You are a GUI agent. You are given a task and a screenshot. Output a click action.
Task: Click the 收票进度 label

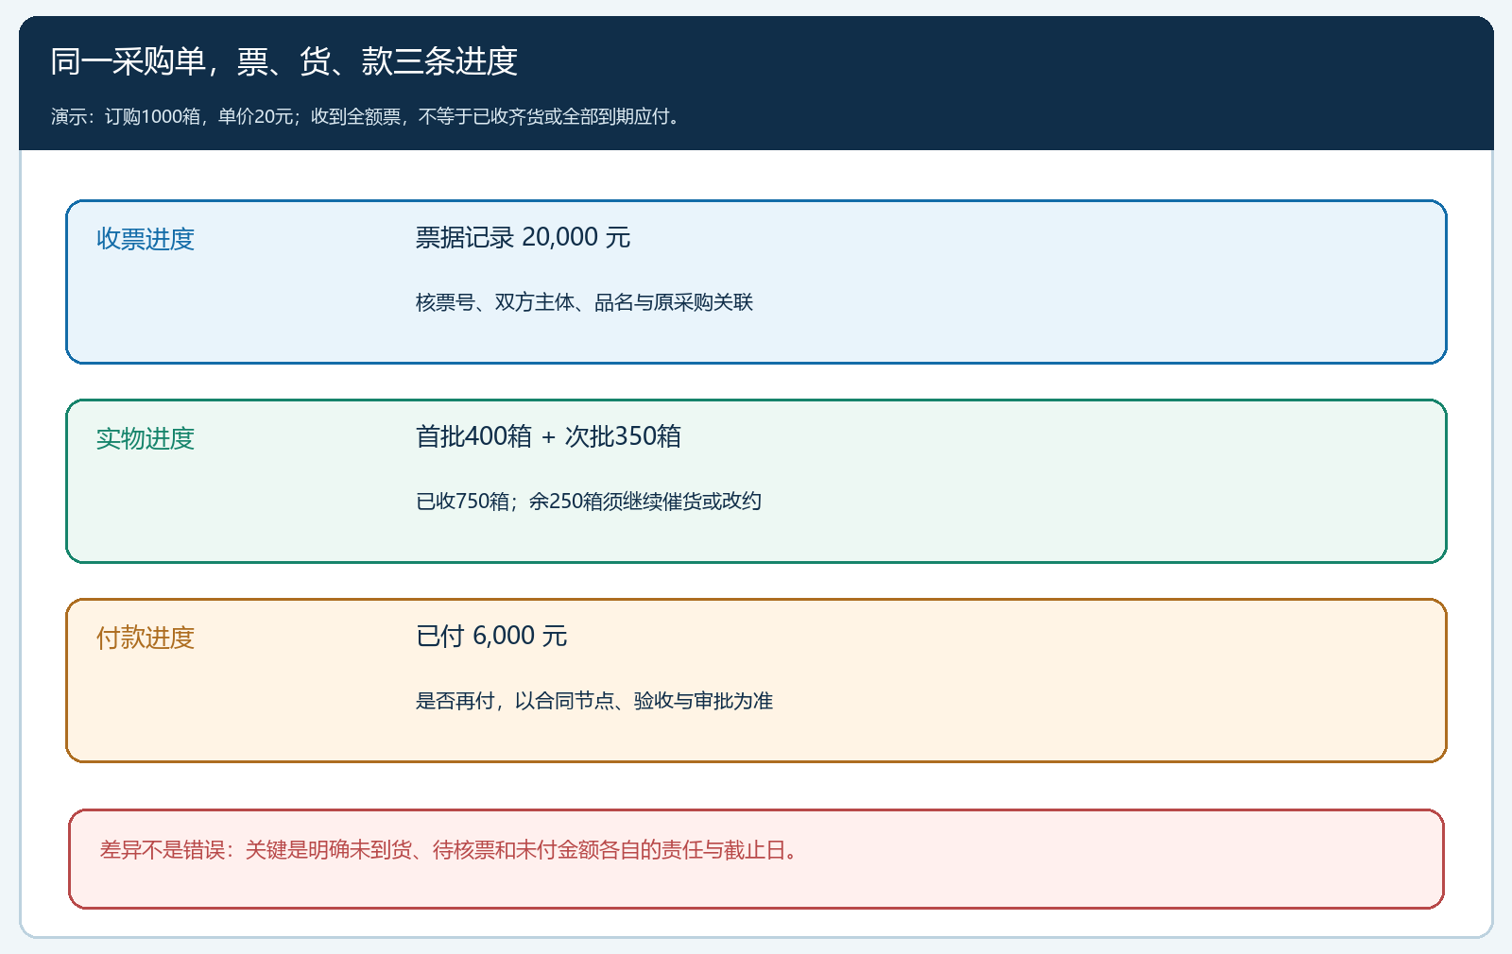pyautogui.click(x=146, y=239)
